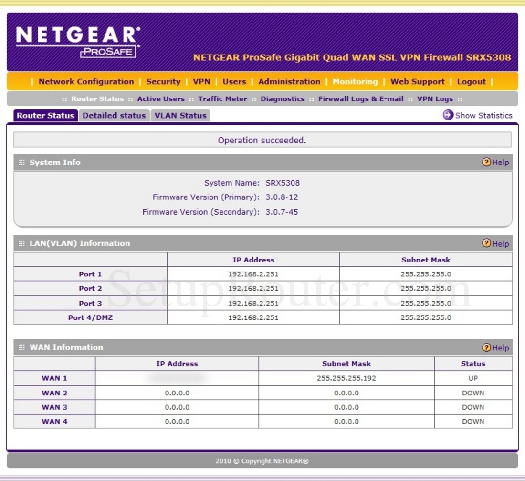Open the Diagnostics submenu
The image size is (525, 481).
tap(283, 99)
